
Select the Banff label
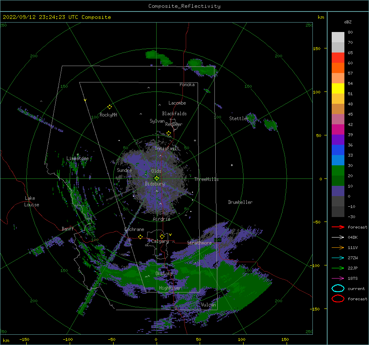pos(68,228)
